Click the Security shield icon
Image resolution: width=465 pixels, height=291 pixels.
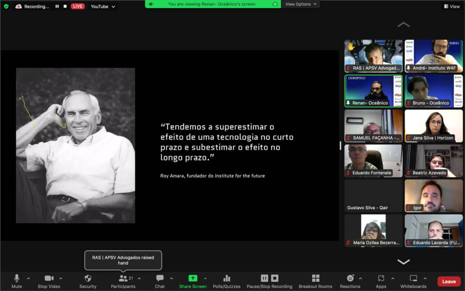(x=88, y=278)
